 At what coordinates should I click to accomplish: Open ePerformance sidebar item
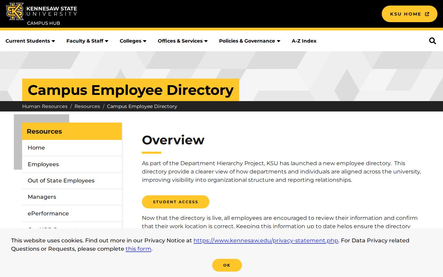click(x=72, y=213)
